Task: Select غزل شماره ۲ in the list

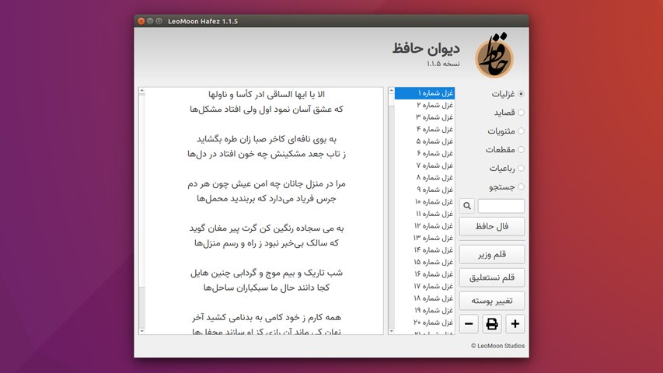Action: coord(424,105)
